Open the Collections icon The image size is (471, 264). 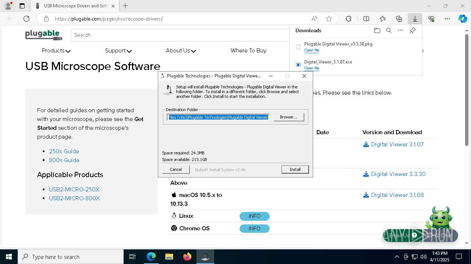pyautogui.click(x=399, y=19)
